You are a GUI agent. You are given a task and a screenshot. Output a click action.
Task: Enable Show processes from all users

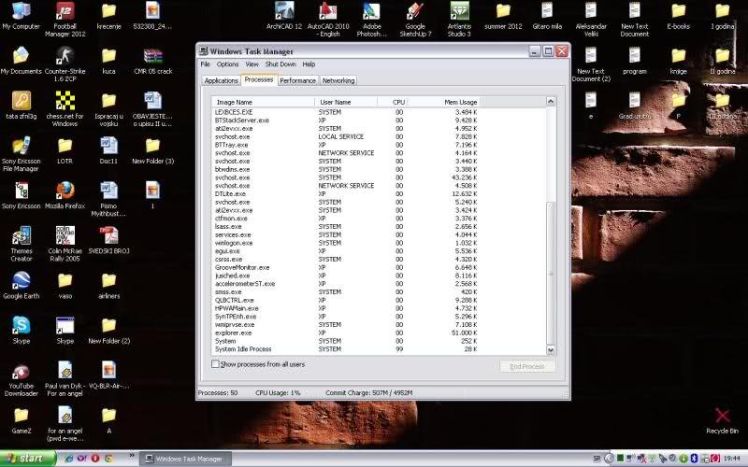tap(216, 364)
